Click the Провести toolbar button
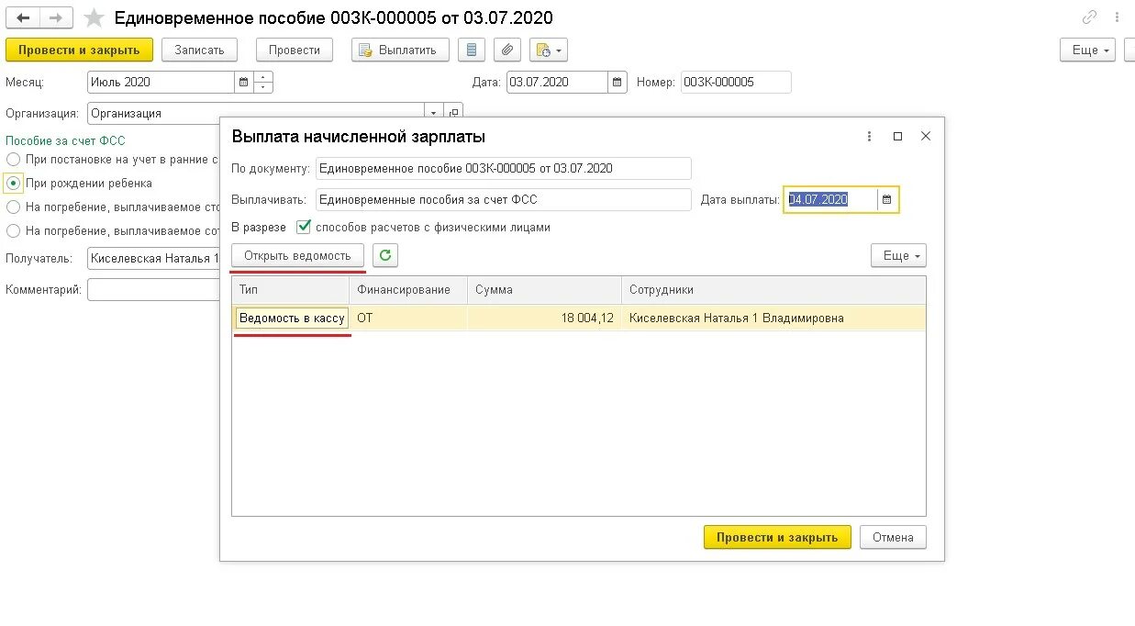Screen dimensions: 1135x626 coord(295,50)
